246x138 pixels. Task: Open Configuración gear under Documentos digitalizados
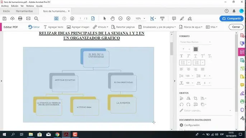(189, 125)
